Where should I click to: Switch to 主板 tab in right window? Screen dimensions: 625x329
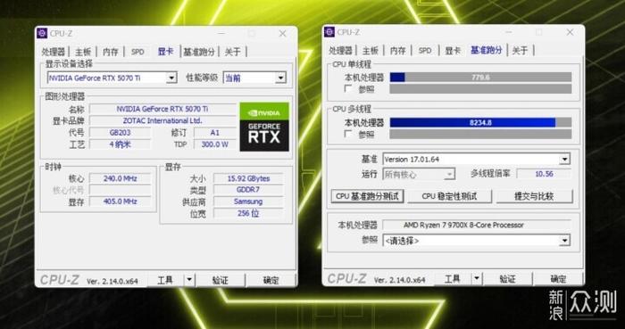371,51
